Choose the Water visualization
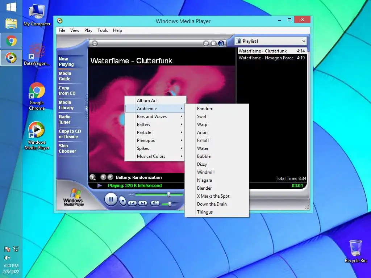The image size is (371, 278). coord(217,148)
